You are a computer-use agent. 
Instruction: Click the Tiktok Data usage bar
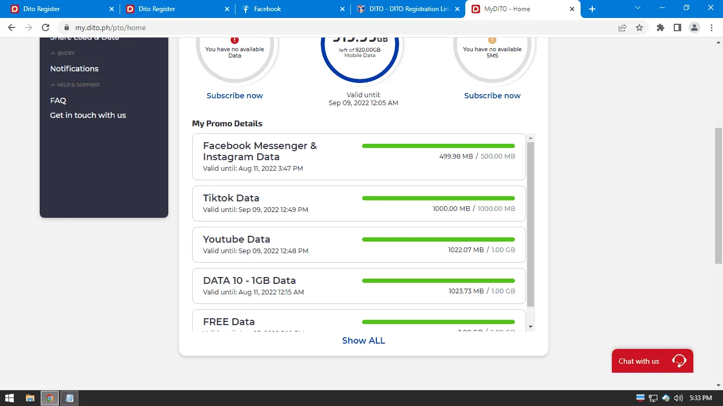(438, 198)
